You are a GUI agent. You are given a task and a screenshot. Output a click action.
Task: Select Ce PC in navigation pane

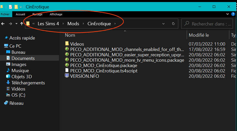click(x=15, y=46)
